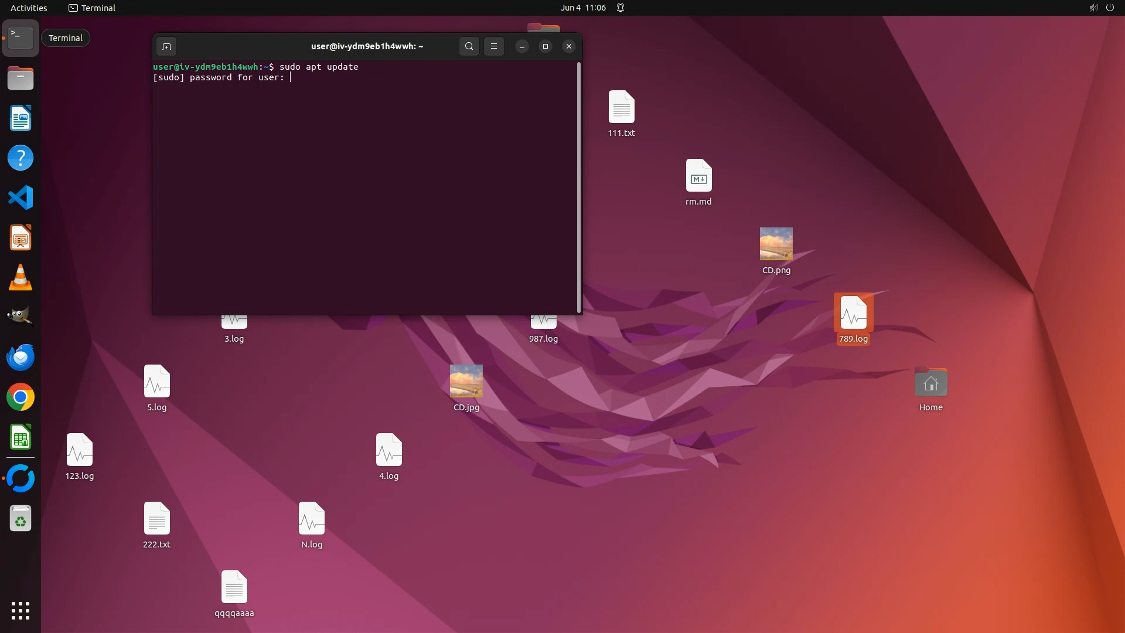Screen dimensions: 1125x633
Task: Select the rm.md markdown file
Action: [x=698, y=176]
